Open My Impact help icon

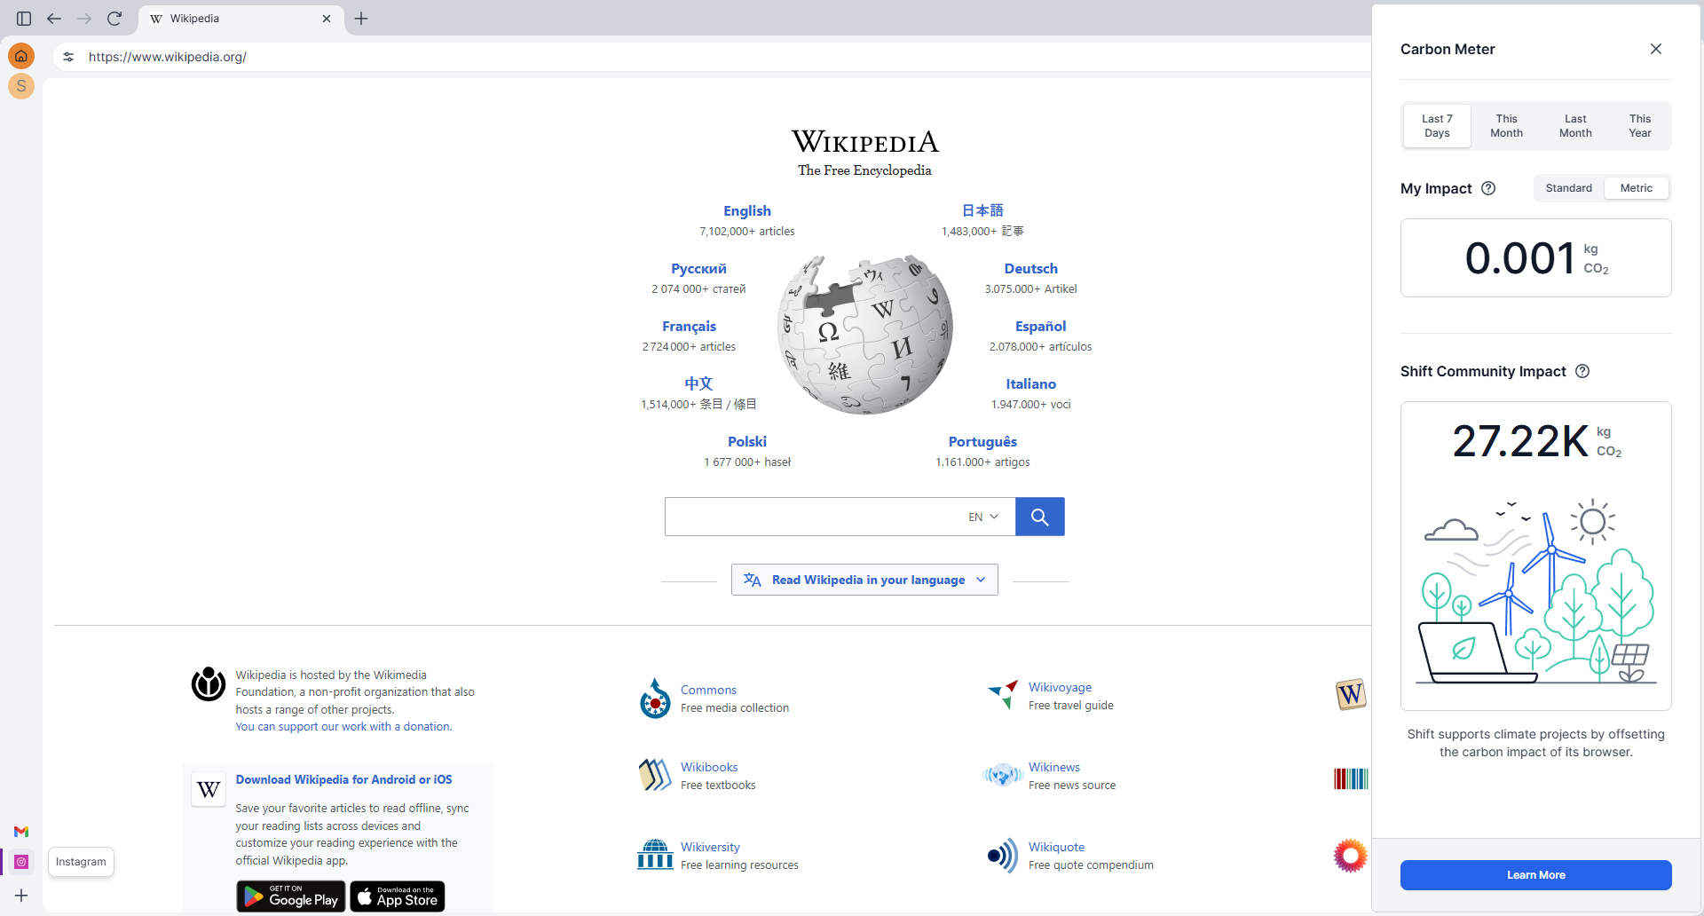pos(1489,188)
